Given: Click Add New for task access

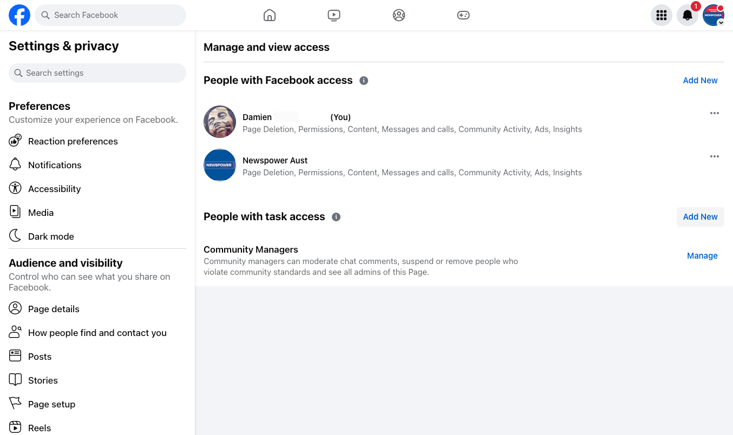Looking at the screenshot, I should (x=700, y=217).
